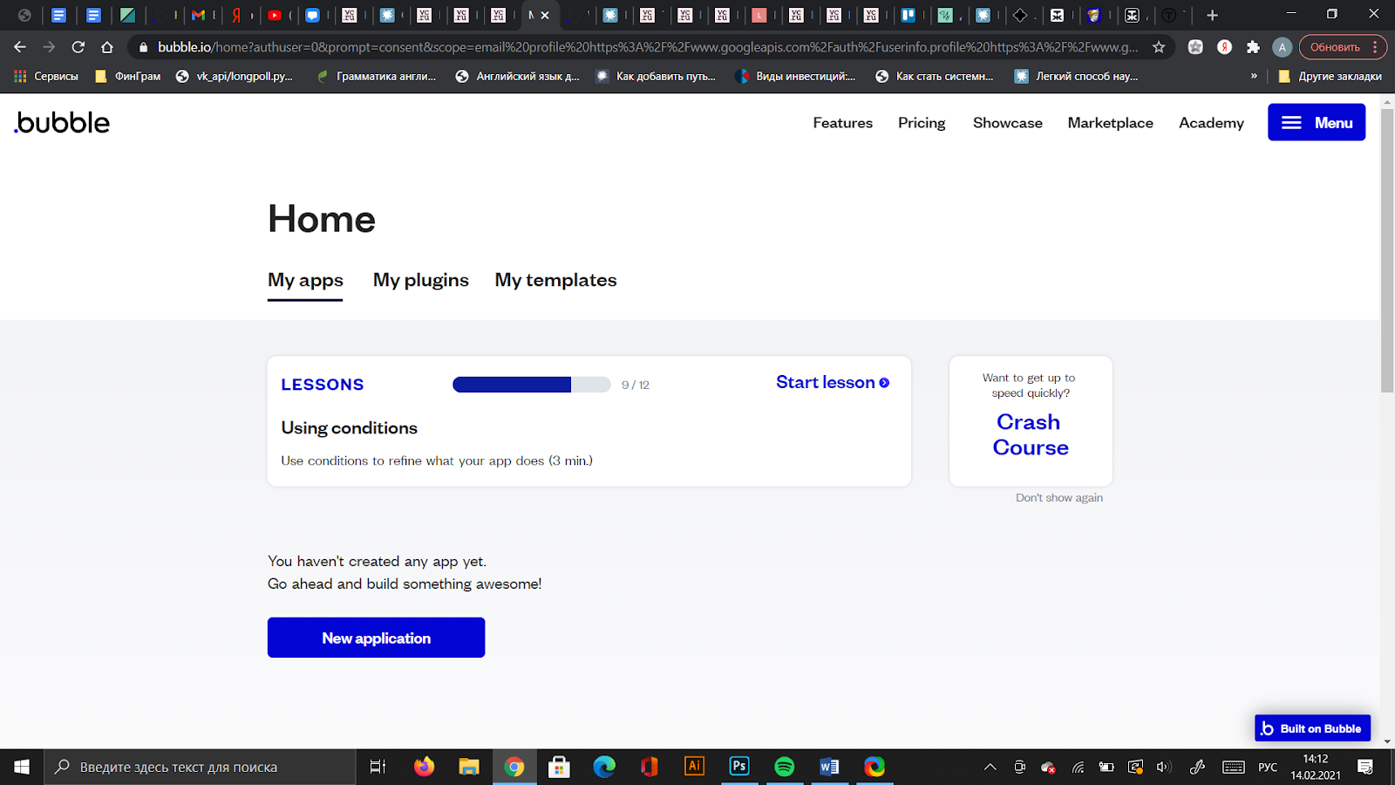Open the volume control in the tray

(x=1163, y=768)
